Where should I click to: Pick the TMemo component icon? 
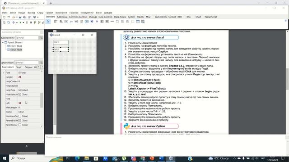point(81,22)
